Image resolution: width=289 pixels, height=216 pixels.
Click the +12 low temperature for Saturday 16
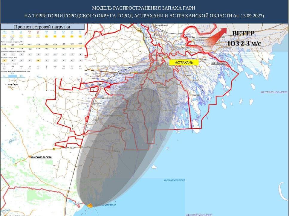[x=30, y=49]
